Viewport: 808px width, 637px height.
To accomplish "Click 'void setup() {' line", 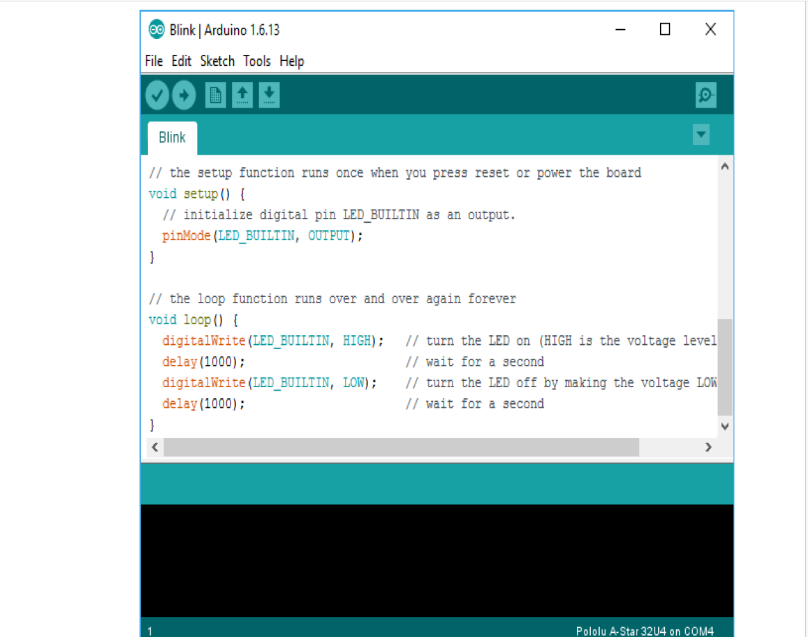I will coord(196,194).
